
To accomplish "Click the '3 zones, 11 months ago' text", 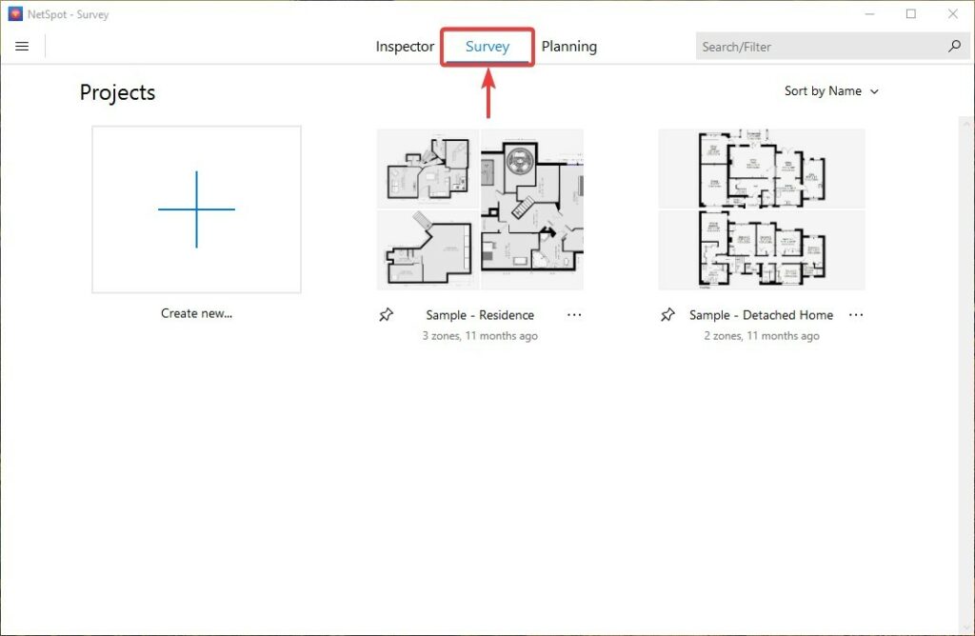I will 480,336.
